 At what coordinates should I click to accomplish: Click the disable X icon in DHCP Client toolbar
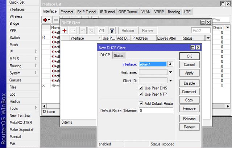click(91, 31)
